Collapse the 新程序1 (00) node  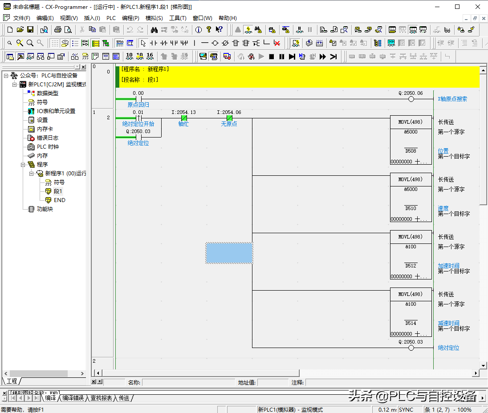32,174
